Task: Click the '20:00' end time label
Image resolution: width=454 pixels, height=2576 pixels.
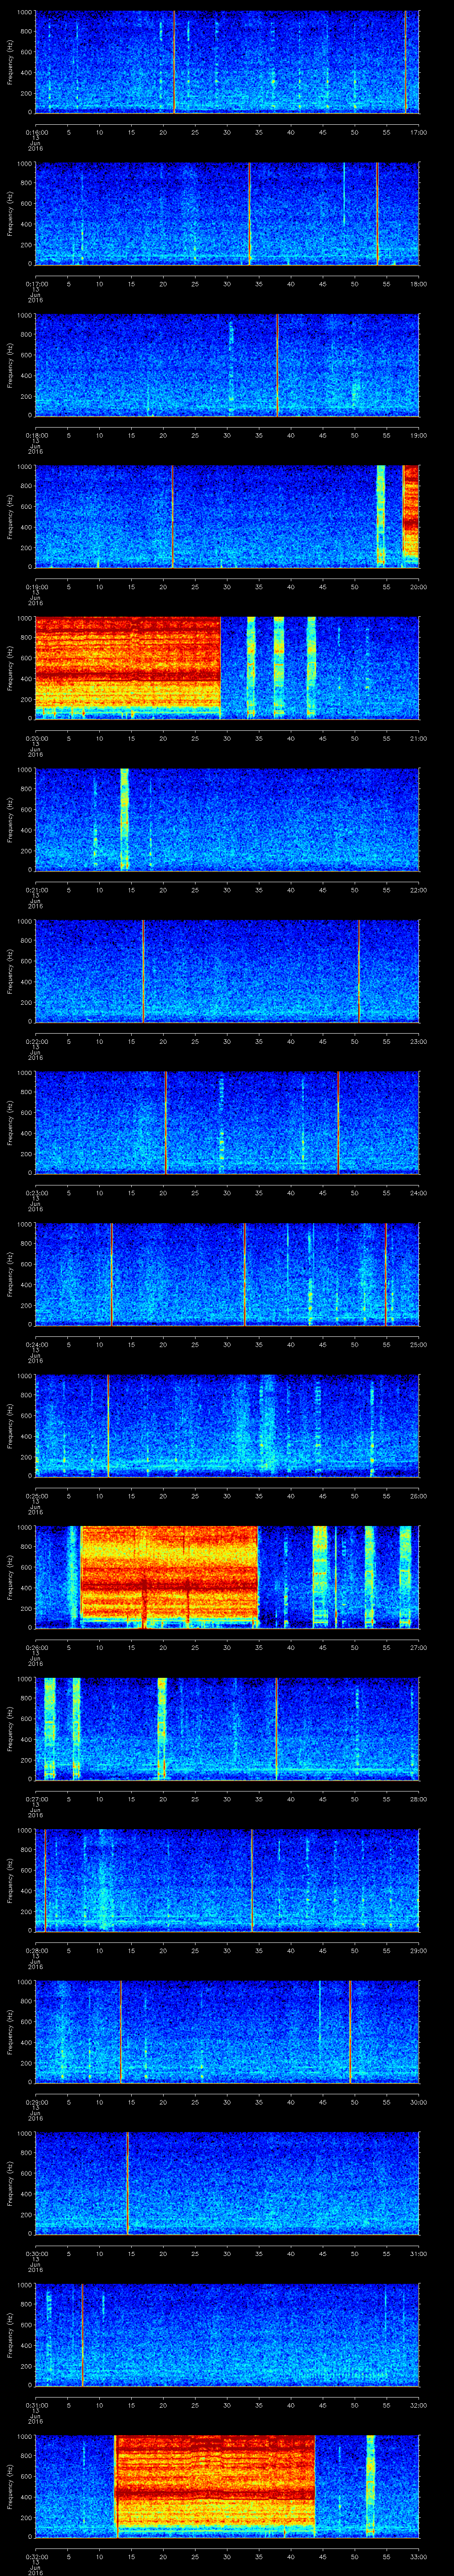Action: point(418,587)
